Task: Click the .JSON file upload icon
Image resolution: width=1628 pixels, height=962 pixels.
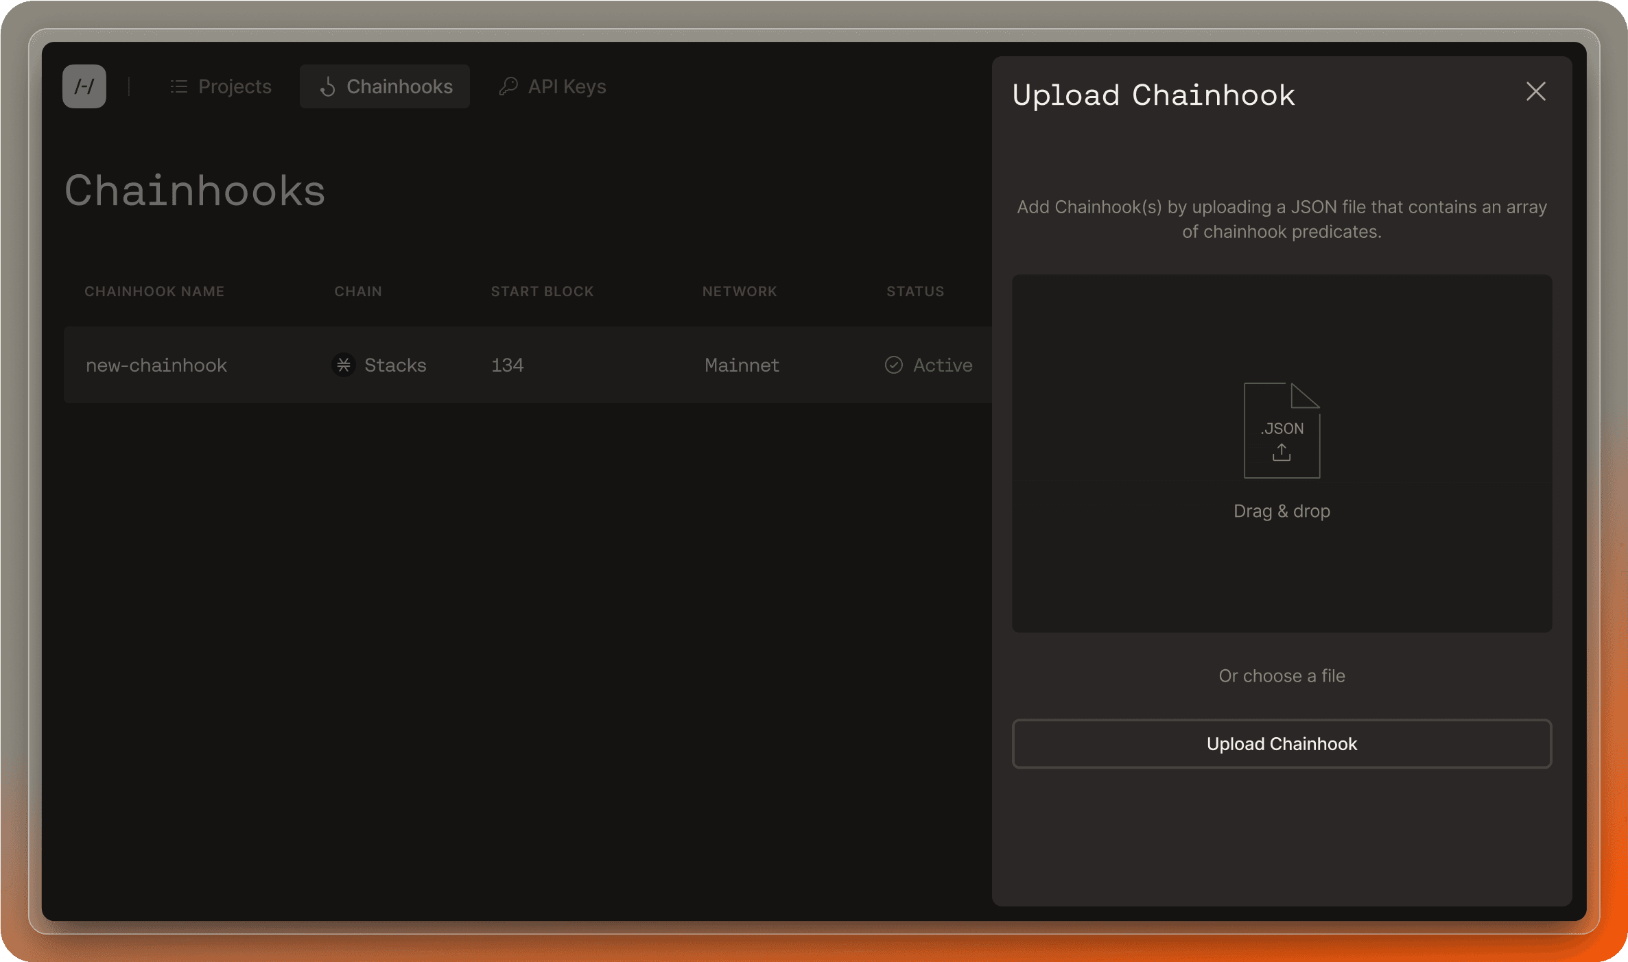Action: coord(1282,431)
